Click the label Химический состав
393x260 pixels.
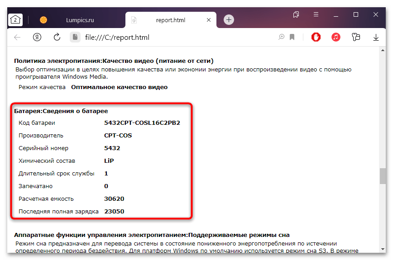47,161
